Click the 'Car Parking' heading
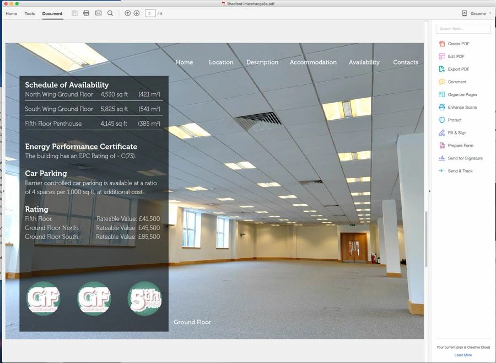Image resolution: width=496 pixels, height=363 pixels. [46, 173]
